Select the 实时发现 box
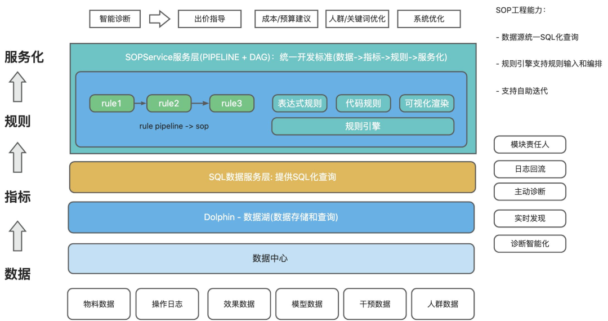The image size is (608, 321). click(530, 219)
